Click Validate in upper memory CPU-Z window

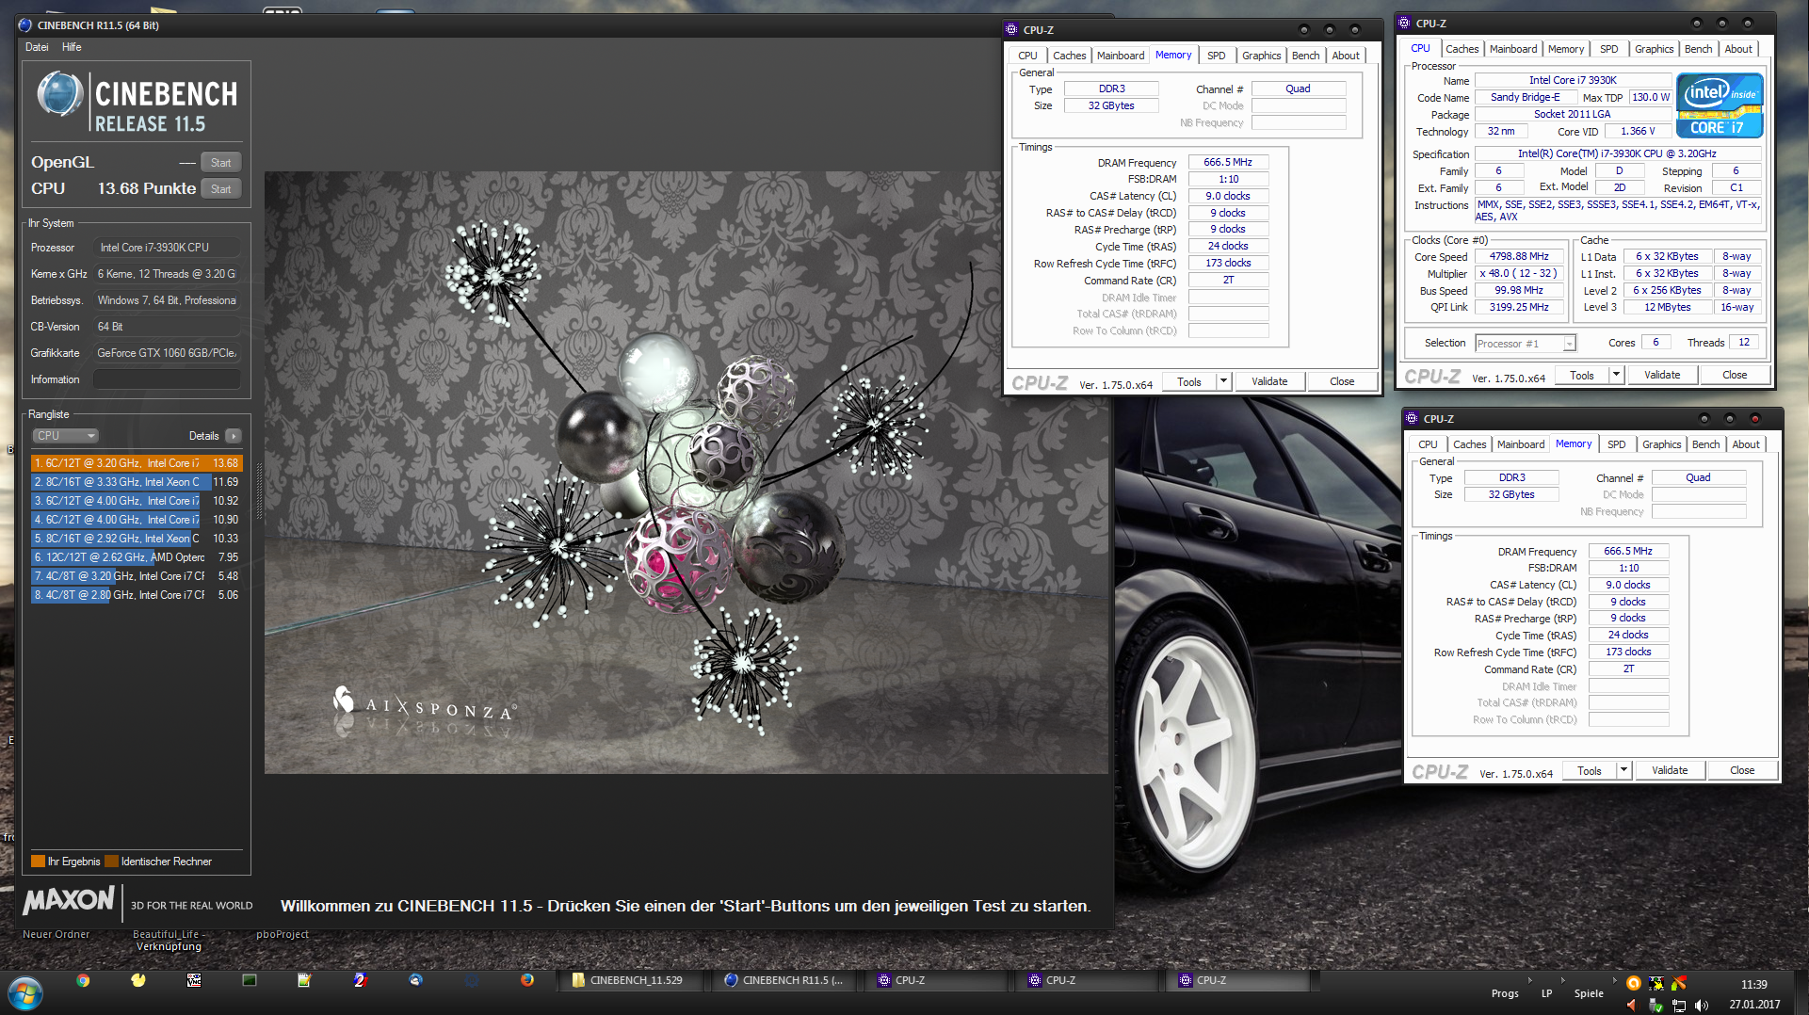(1268, 381)
